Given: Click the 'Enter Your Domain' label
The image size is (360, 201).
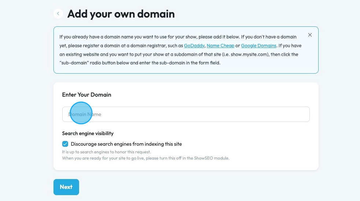Looking at the screenshot, I should (x=86, y=94).
